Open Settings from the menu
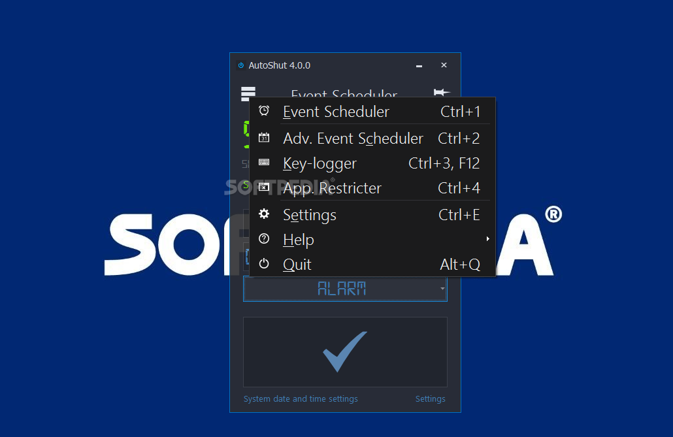 (x=372, y=215)
